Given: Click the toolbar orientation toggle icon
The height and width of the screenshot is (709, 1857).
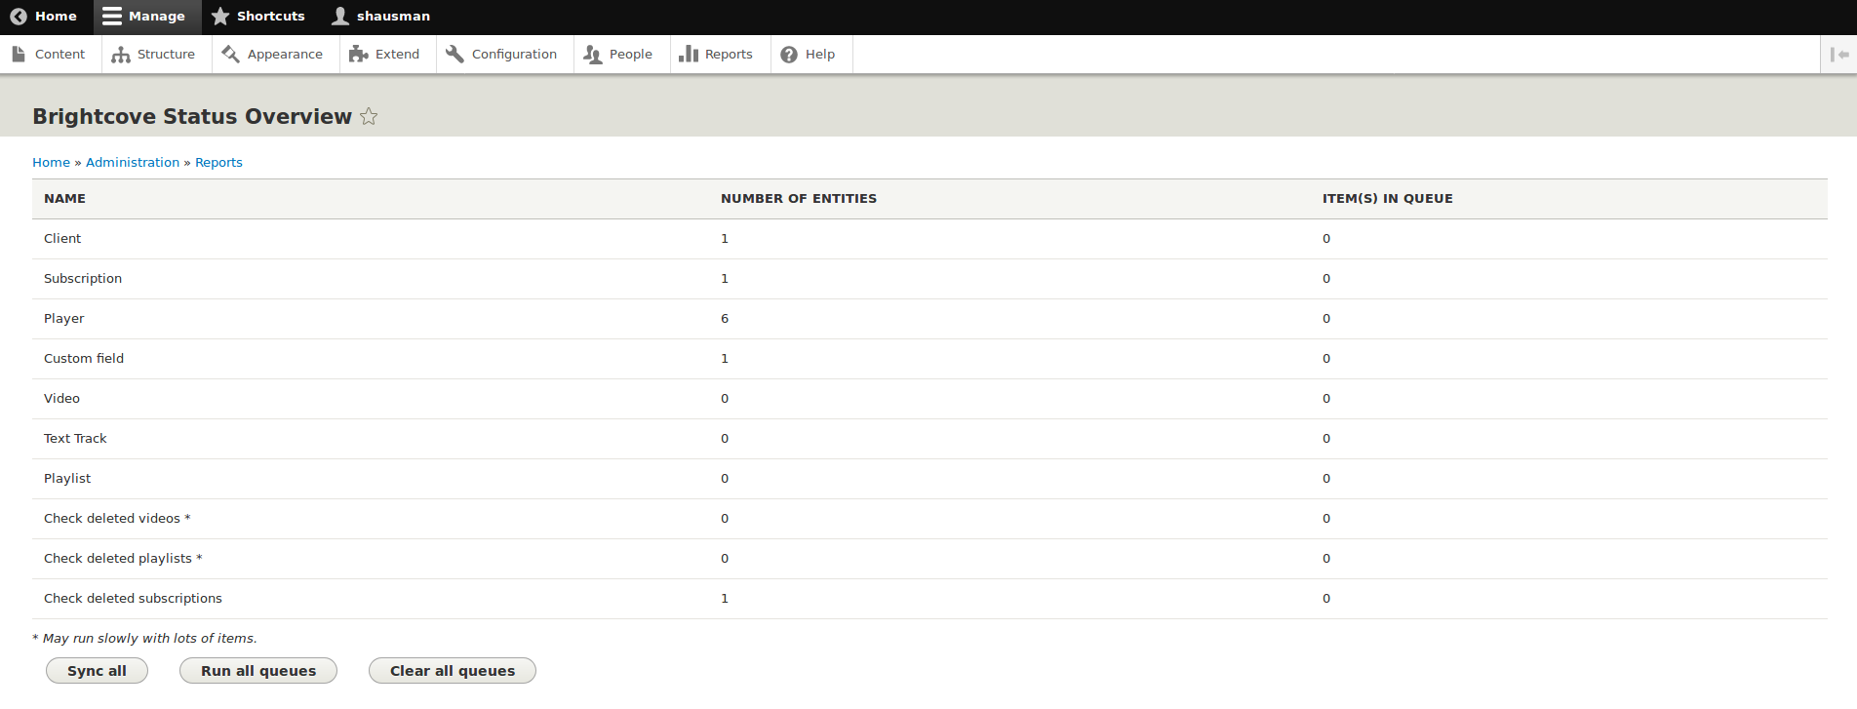Looking at the screenshot, I should pos(1839,55).
